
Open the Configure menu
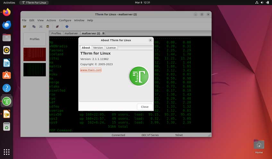65,20
